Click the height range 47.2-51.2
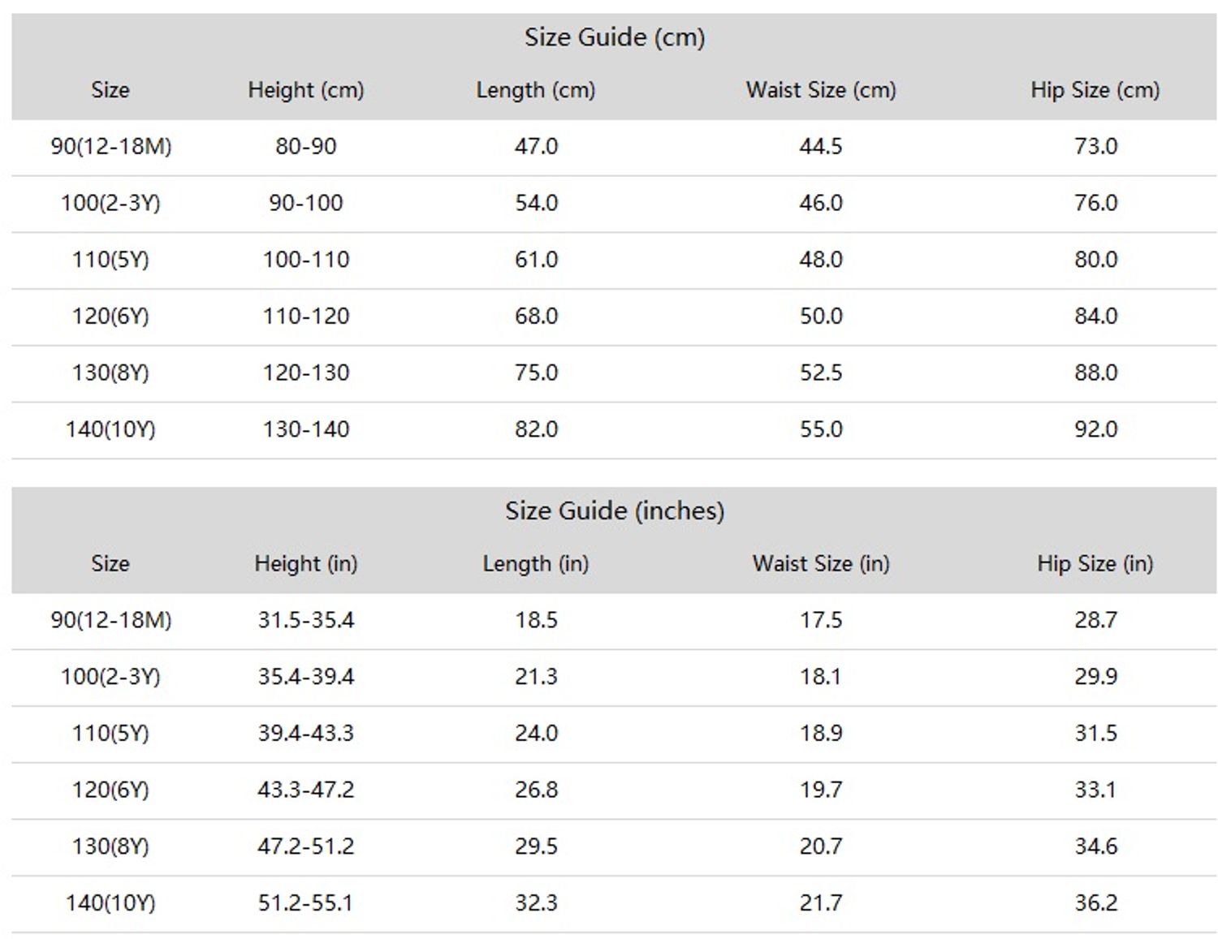The width and height of the screenshot is (1218, 939). 305,846
